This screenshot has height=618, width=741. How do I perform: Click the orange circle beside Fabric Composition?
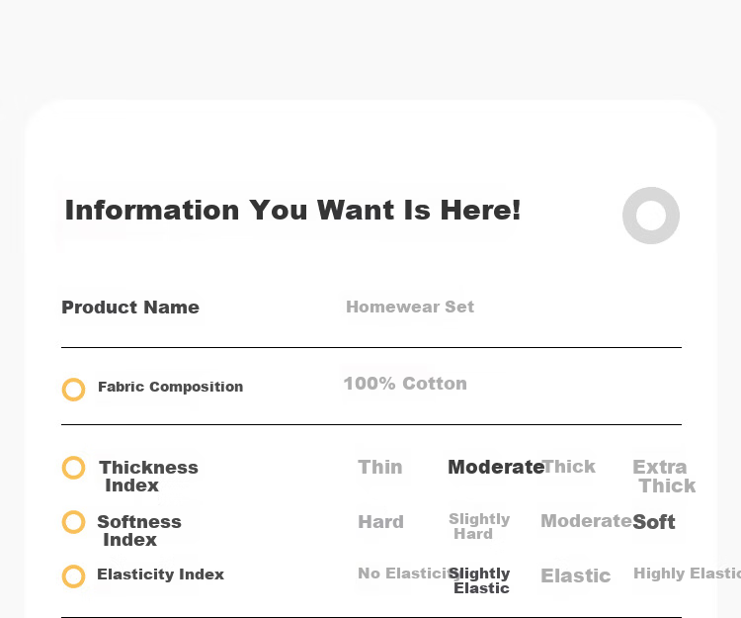click(x=74, y=390)
